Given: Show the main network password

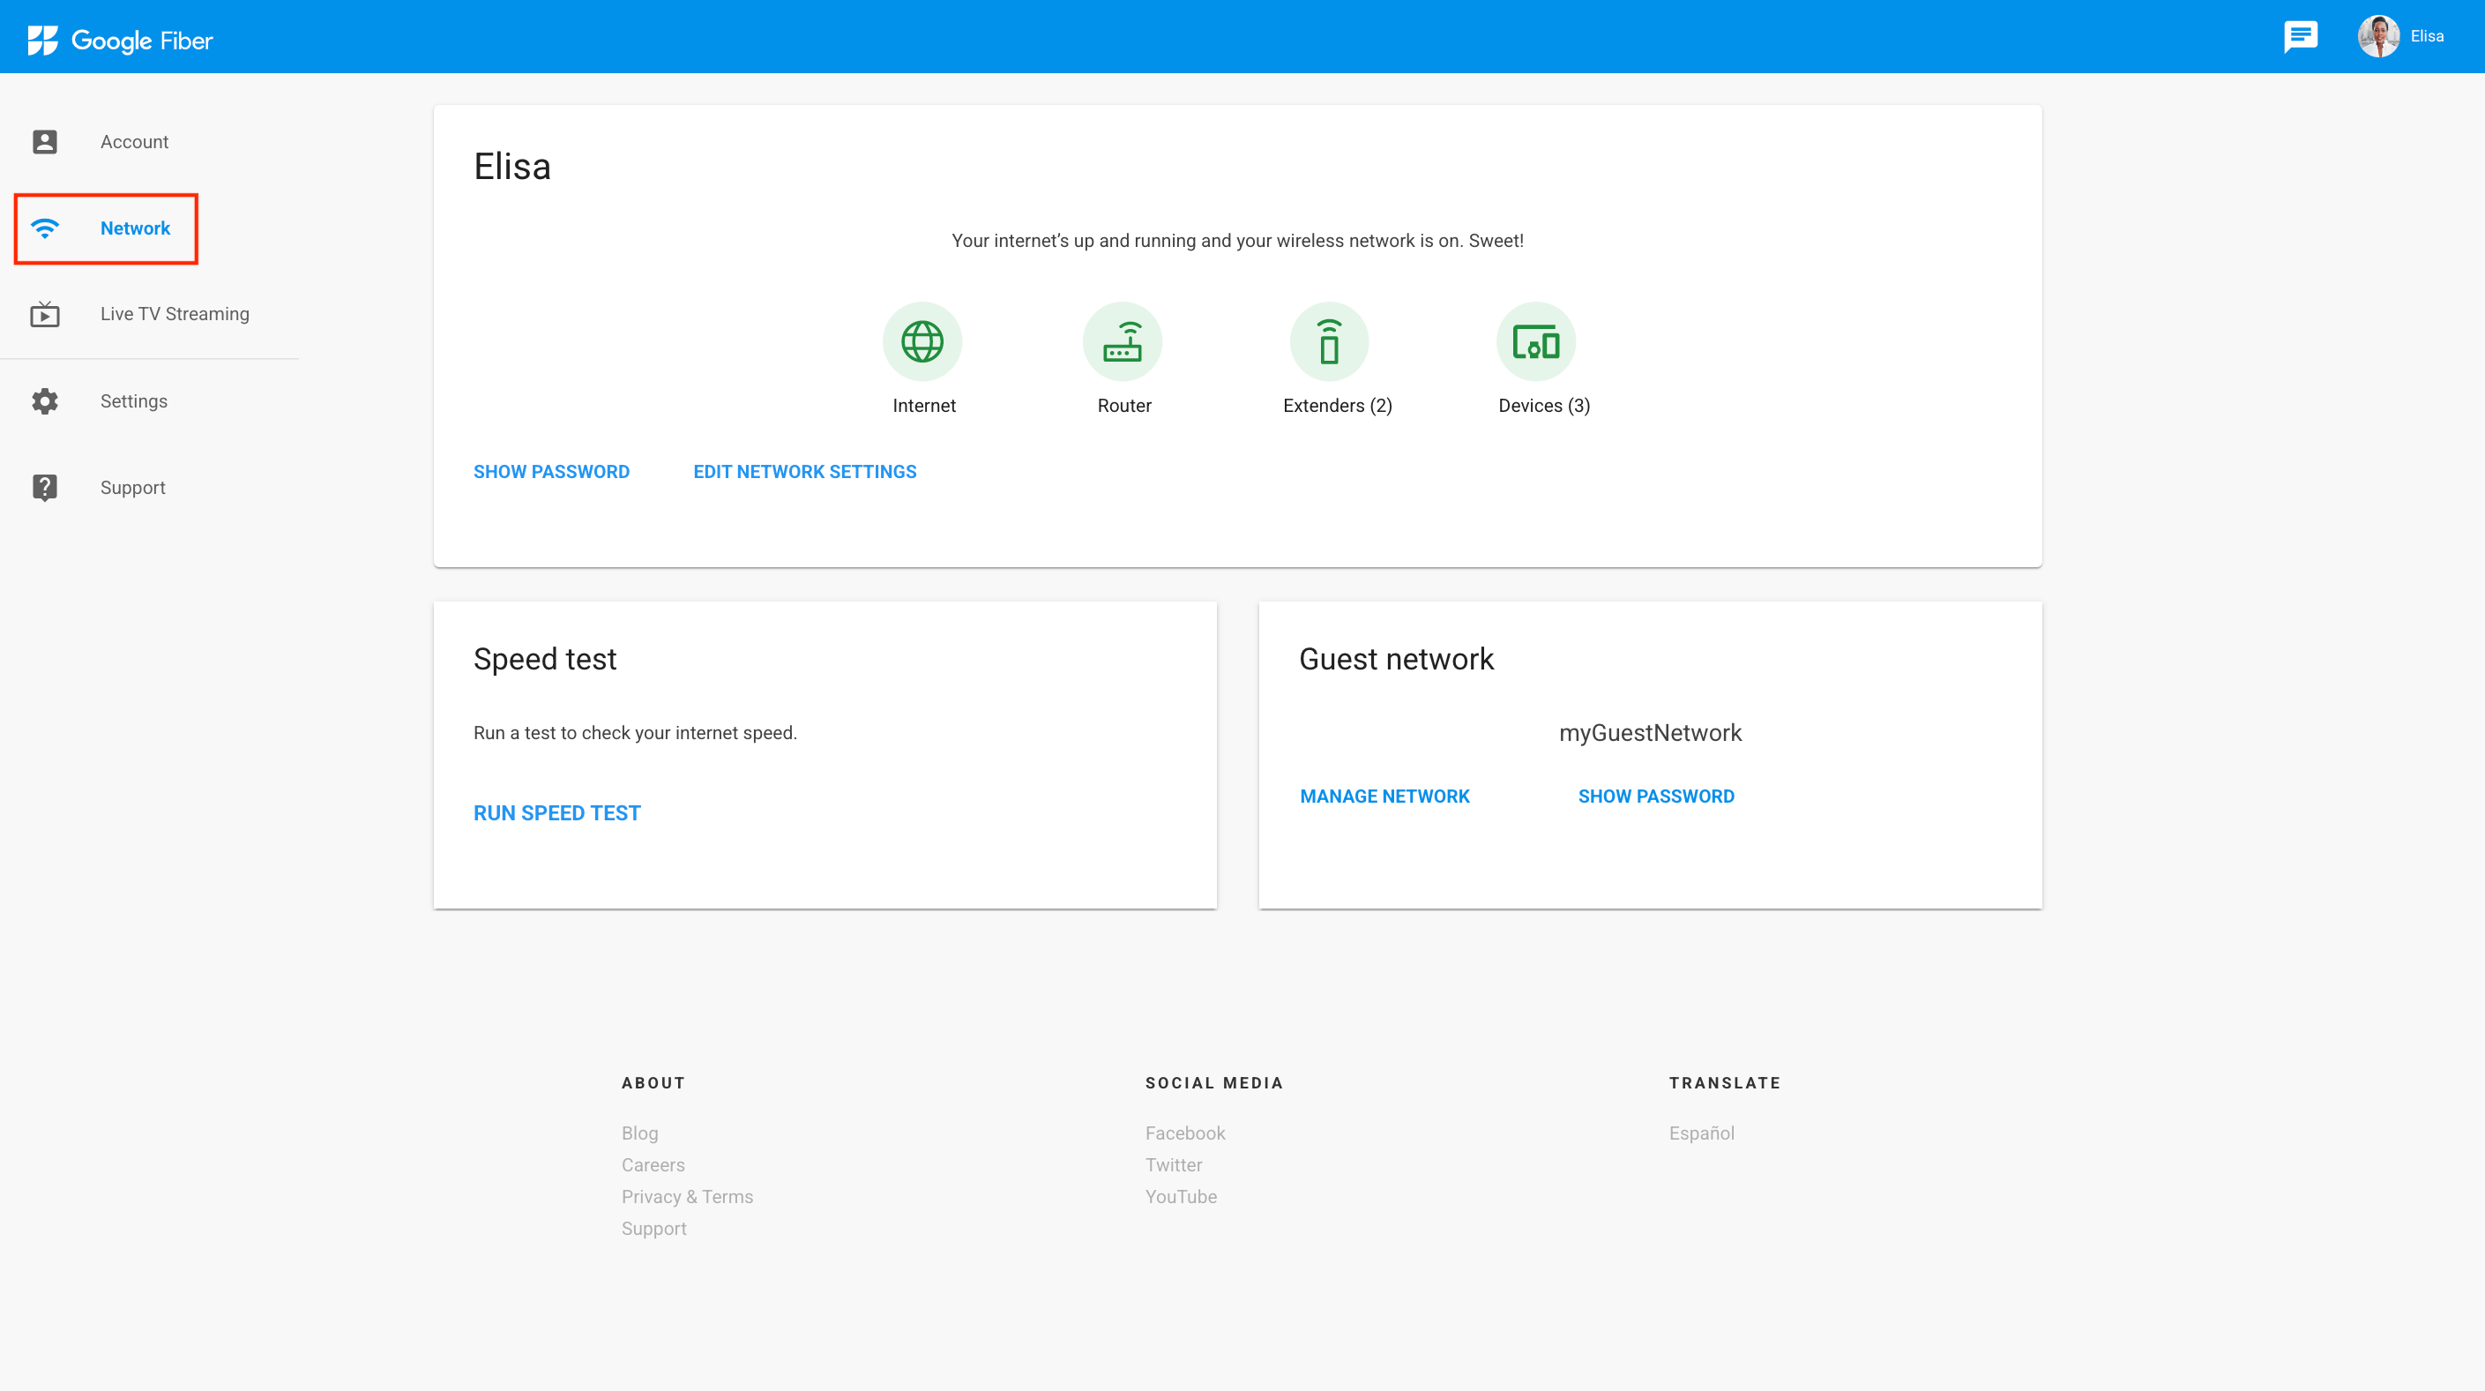Looking at the screenshot, I should pyautogui.click(x=551, y=472).
